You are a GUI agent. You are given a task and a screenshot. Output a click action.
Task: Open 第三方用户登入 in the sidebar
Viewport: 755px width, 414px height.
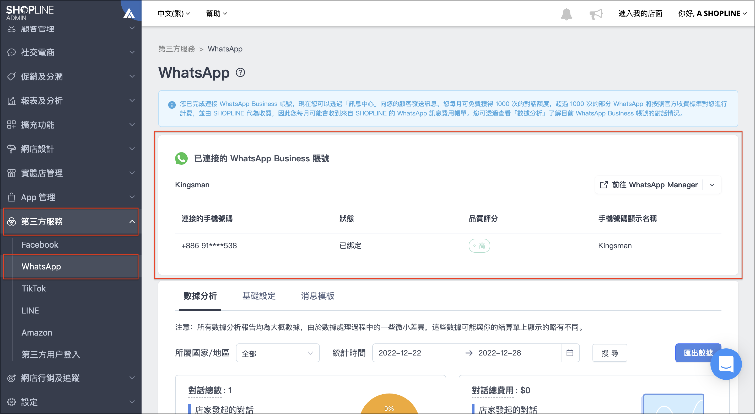pyautogui.click(x=51, y=354)
